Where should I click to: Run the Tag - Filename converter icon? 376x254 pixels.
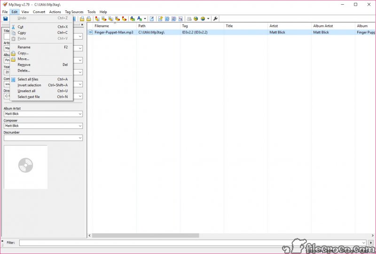[x=97, y=18]
